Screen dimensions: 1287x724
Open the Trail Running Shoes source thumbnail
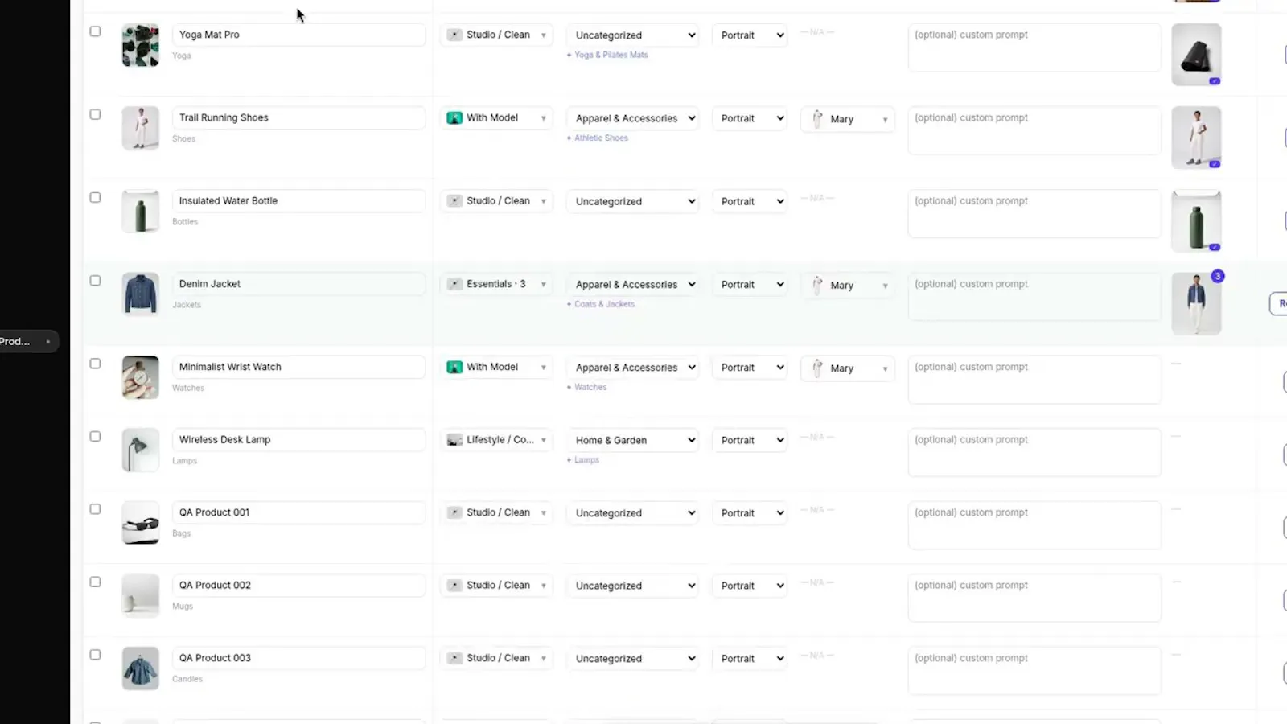[x=140, y=128]
